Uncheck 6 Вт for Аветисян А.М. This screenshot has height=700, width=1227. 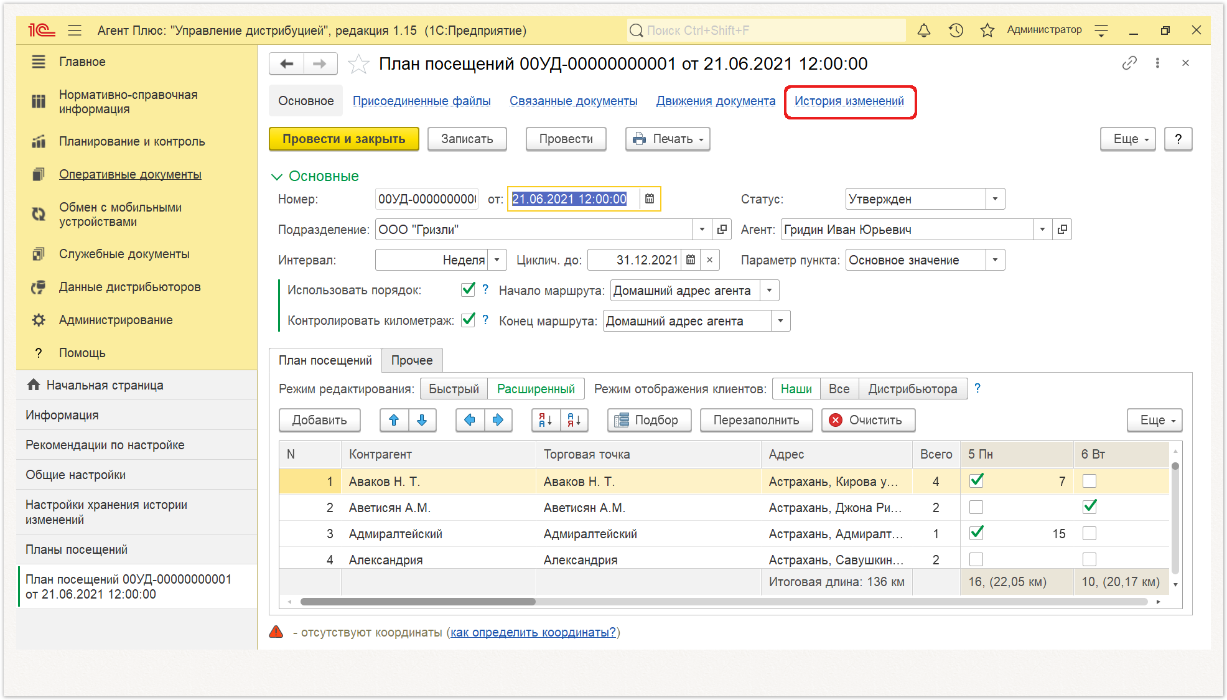(1089, 506)
